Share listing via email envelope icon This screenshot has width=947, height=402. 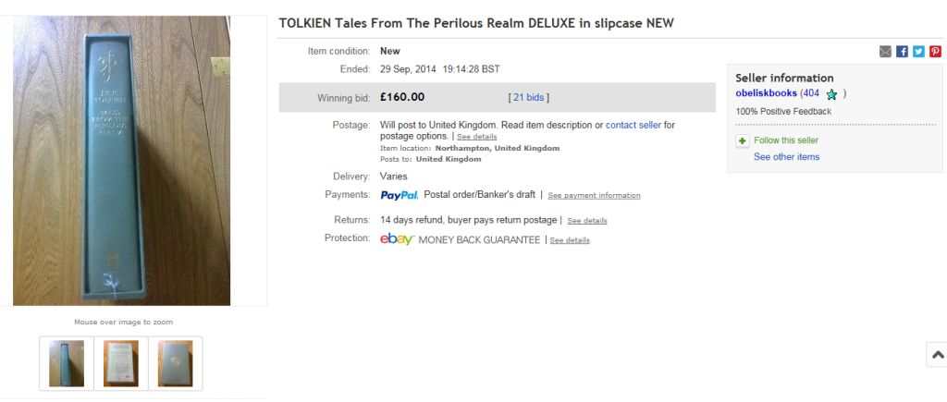[885, 52]
